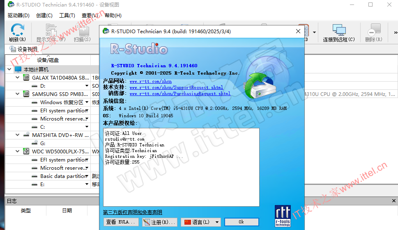398x230 pixels.
Task: Switch to the Device View tab
Action: [23, 49]
